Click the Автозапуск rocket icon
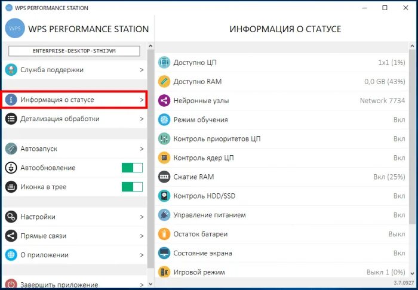The height and width of the screenshot is (290, 418). [11, 149]
